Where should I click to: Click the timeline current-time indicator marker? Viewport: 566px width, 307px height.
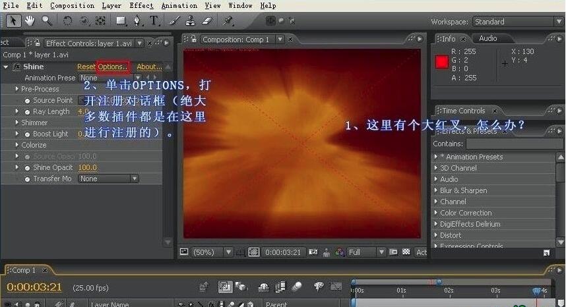pyautogui.click(x=537, y=291)
